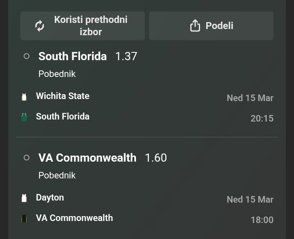The height and width of the screenshot is (239, 294).
Task: Open the South Florida 1.37 pick
Action: (72, 56)
